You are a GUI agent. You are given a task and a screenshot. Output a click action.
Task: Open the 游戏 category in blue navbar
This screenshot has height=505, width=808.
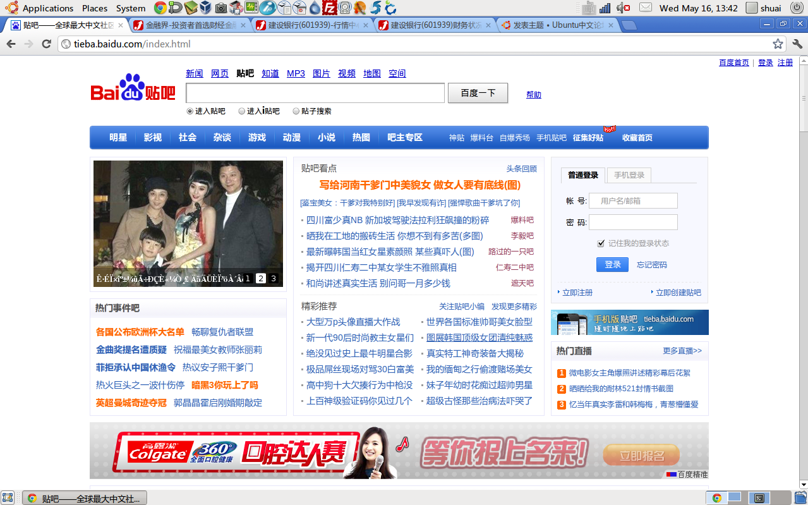coord(257,138)
